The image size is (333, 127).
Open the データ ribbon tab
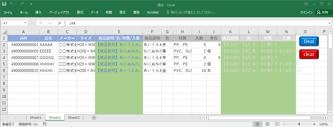click(x=95, y=12)
